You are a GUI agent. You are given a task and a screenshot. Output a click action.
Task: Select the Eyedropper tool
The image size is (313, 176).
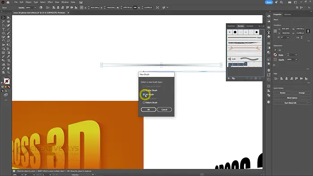tap(8, 57)
